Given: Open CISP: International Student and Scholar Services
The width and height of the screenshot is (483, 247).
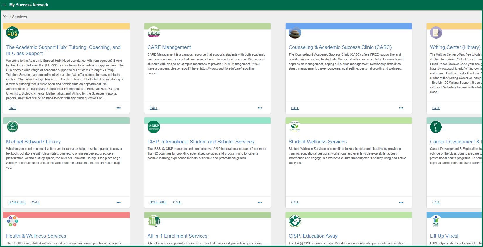Looking at the screenshot, I should point(201,142).
